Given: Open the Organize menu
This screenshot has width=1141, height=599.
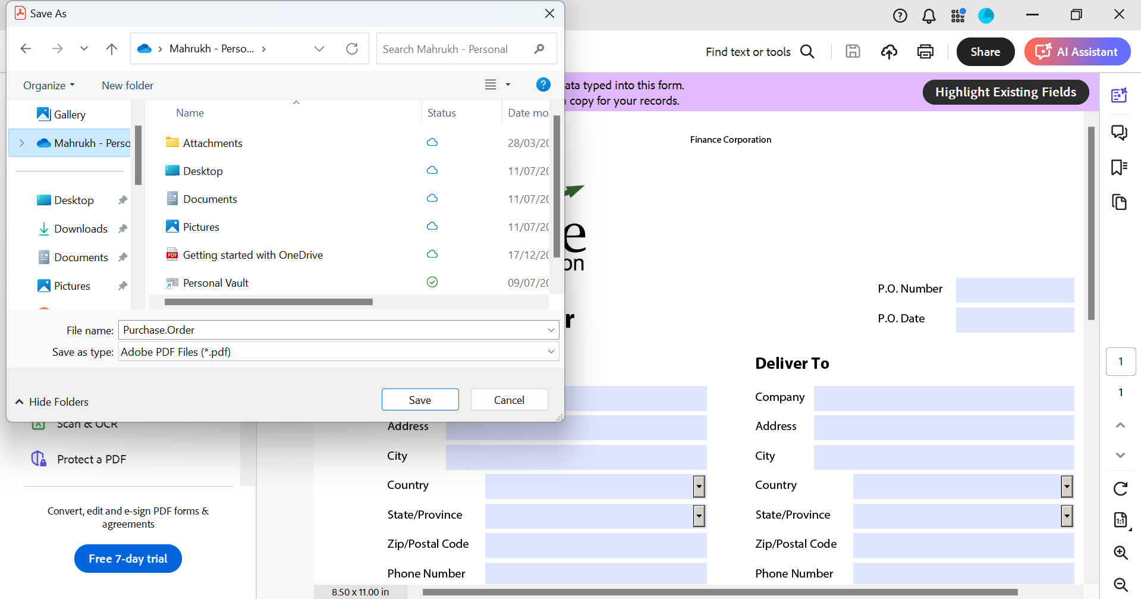Looking at the screenshot, I should click(48, 85).
